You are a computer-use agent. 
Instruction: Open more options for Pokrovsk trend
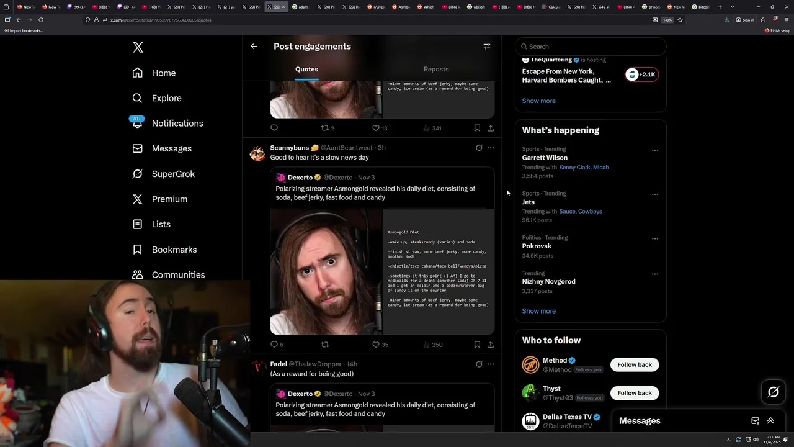click(x=655, y=238)
